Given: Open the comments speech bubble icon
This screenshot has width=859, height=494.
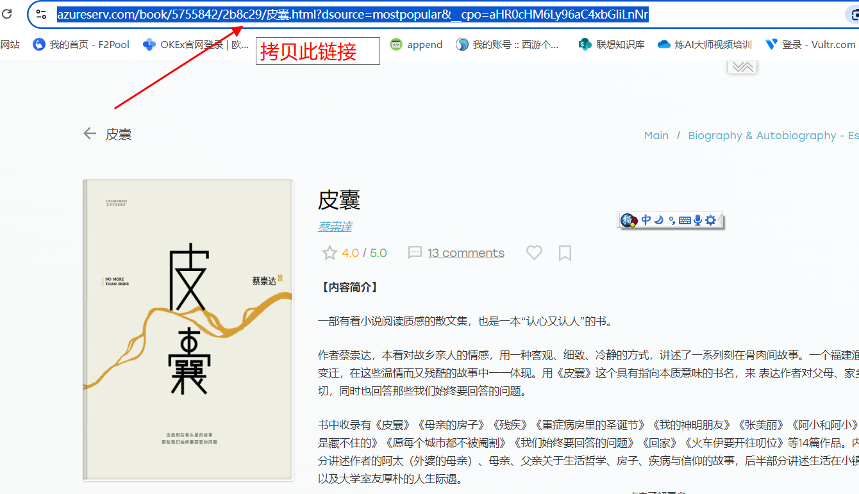Looking at the screenshot, I should 415,253.
